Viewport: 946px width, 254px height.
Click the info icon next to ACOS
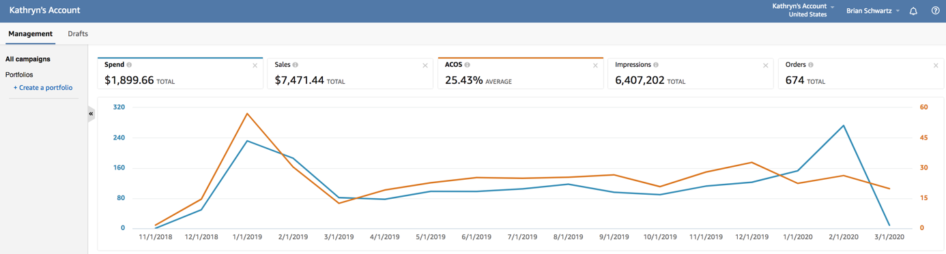[468, 65]
